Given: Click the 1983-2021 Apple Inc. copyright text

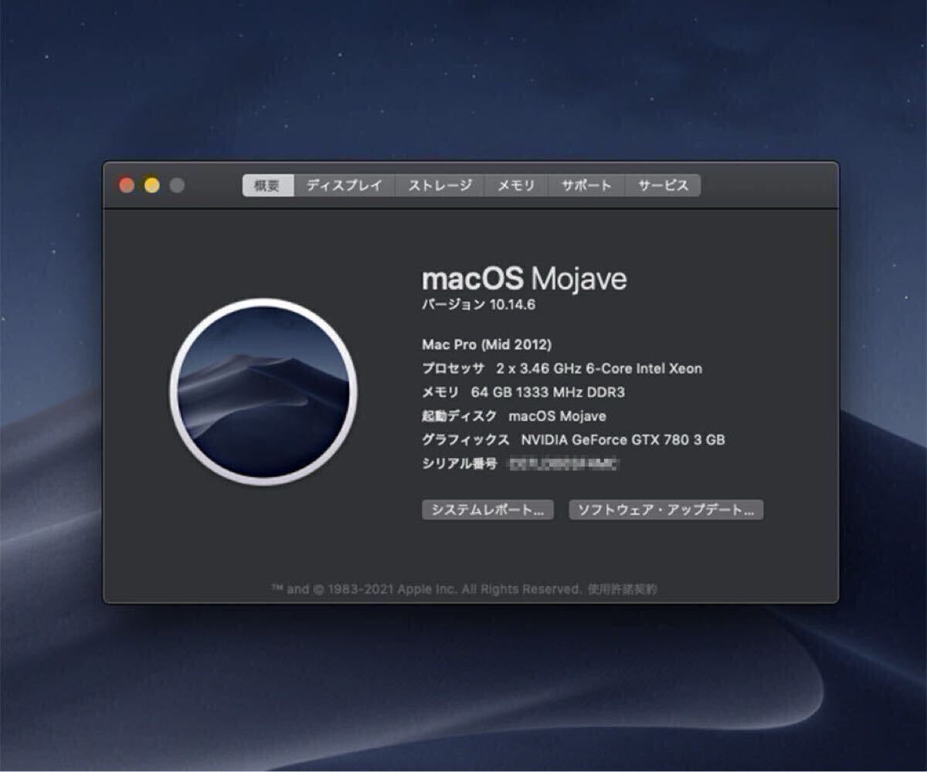Looking at the screenshot, I should [426, 589].
